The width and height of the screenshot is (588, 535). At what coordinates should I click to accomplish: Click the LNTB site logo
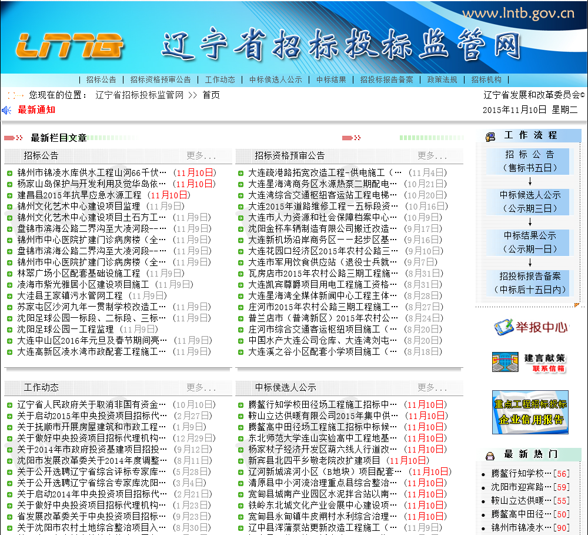coord(69,46)
